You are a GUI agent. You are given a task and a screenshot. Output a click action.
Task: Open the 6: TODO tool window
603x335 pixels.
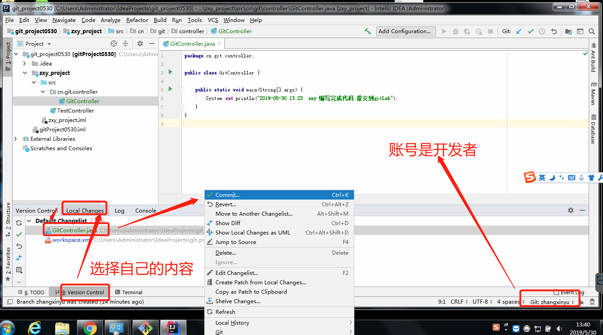point(31,292)
